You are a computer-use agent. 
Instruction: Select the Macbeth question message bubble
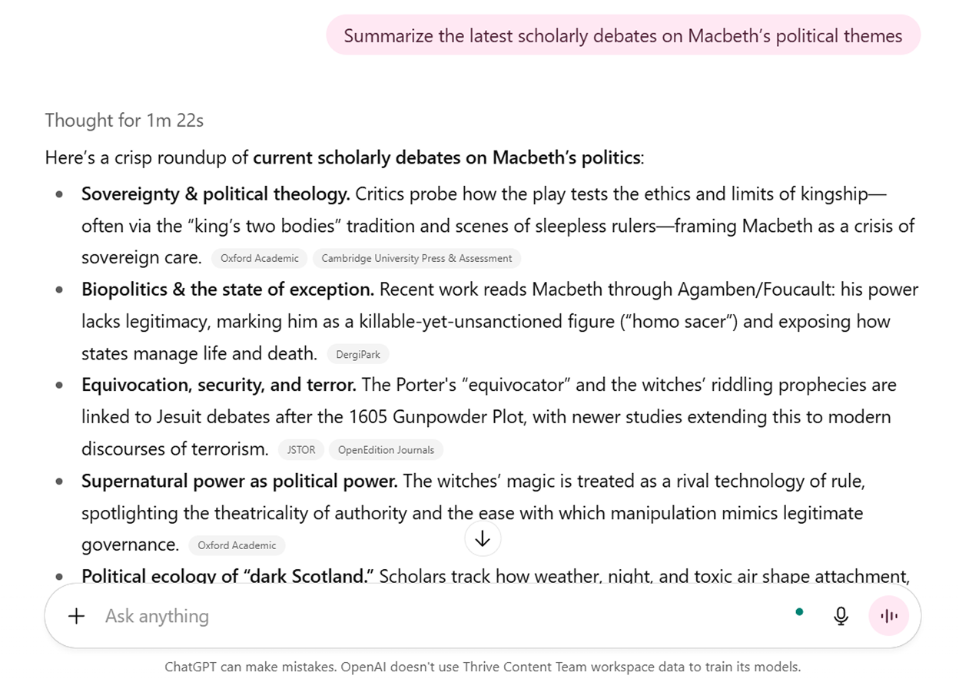[622, 35]
